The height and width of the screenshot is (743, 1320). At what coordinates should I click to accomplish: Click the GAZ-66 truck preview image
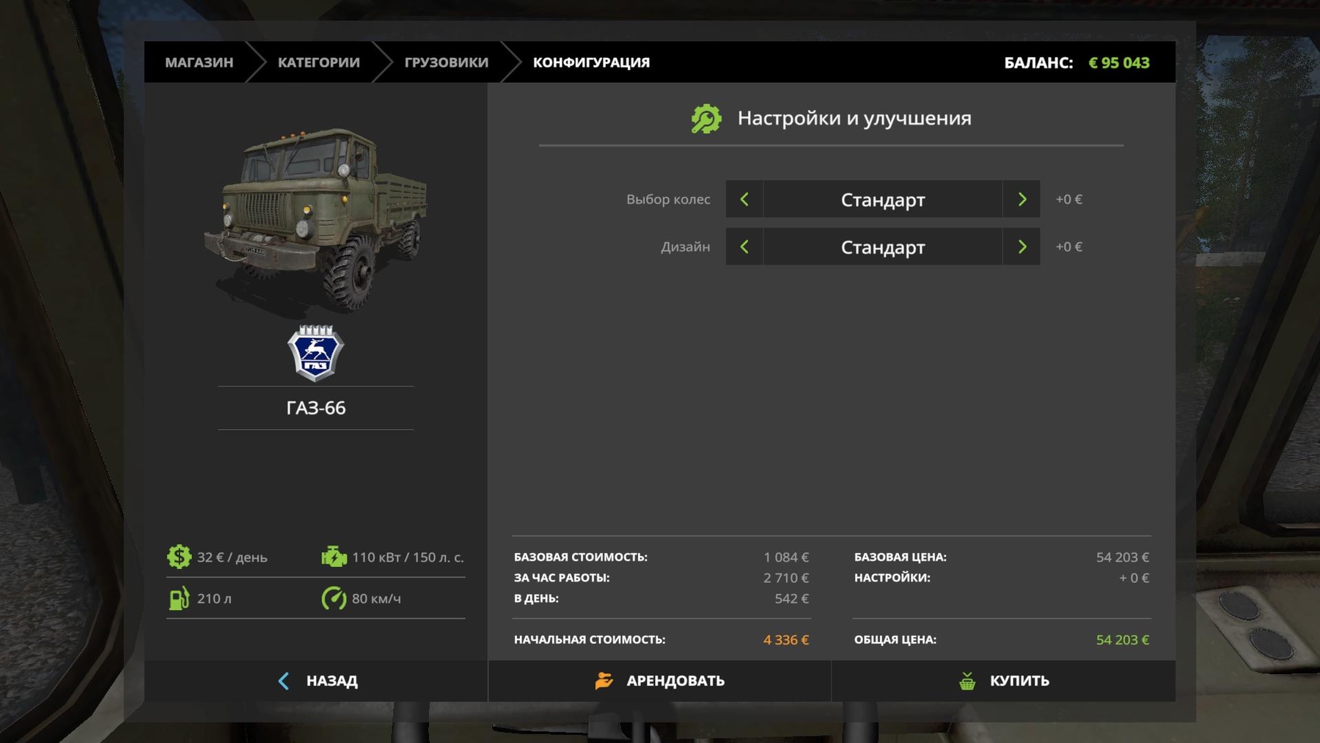(x=316, y=218)
